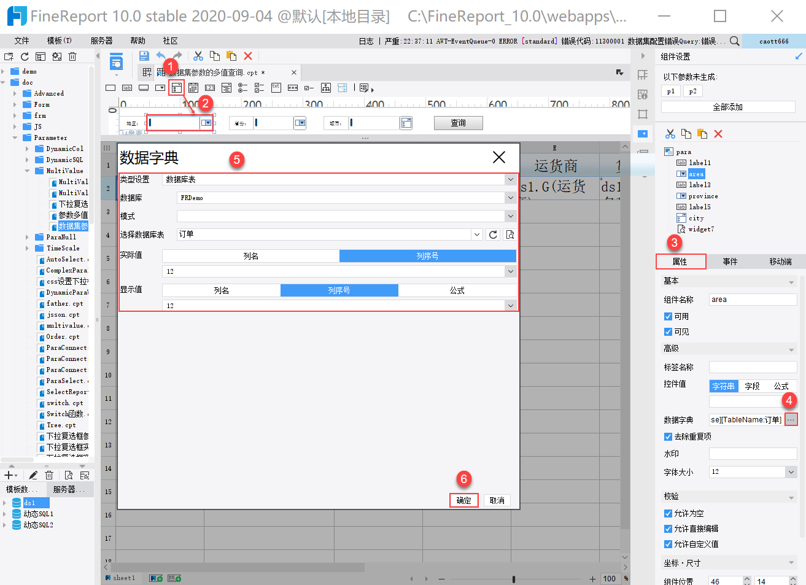
Task: Click the preview table icon beside the refresh icon
Action: pos(510,234)
